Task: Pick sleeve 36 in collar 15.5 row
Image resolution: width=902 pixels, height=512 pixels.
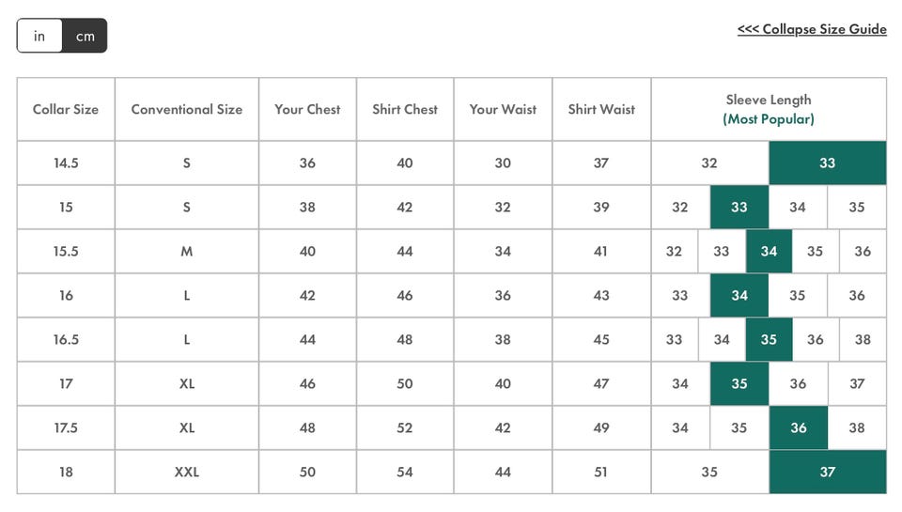Action: (863, 252)
